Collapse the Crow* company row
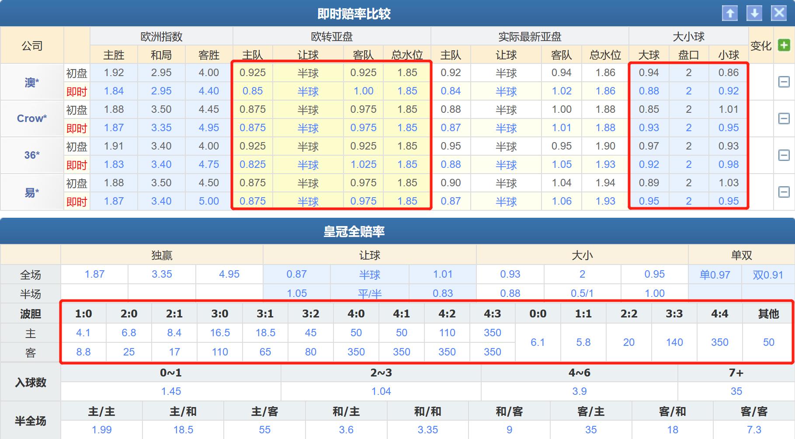 [x=784, y=118]
